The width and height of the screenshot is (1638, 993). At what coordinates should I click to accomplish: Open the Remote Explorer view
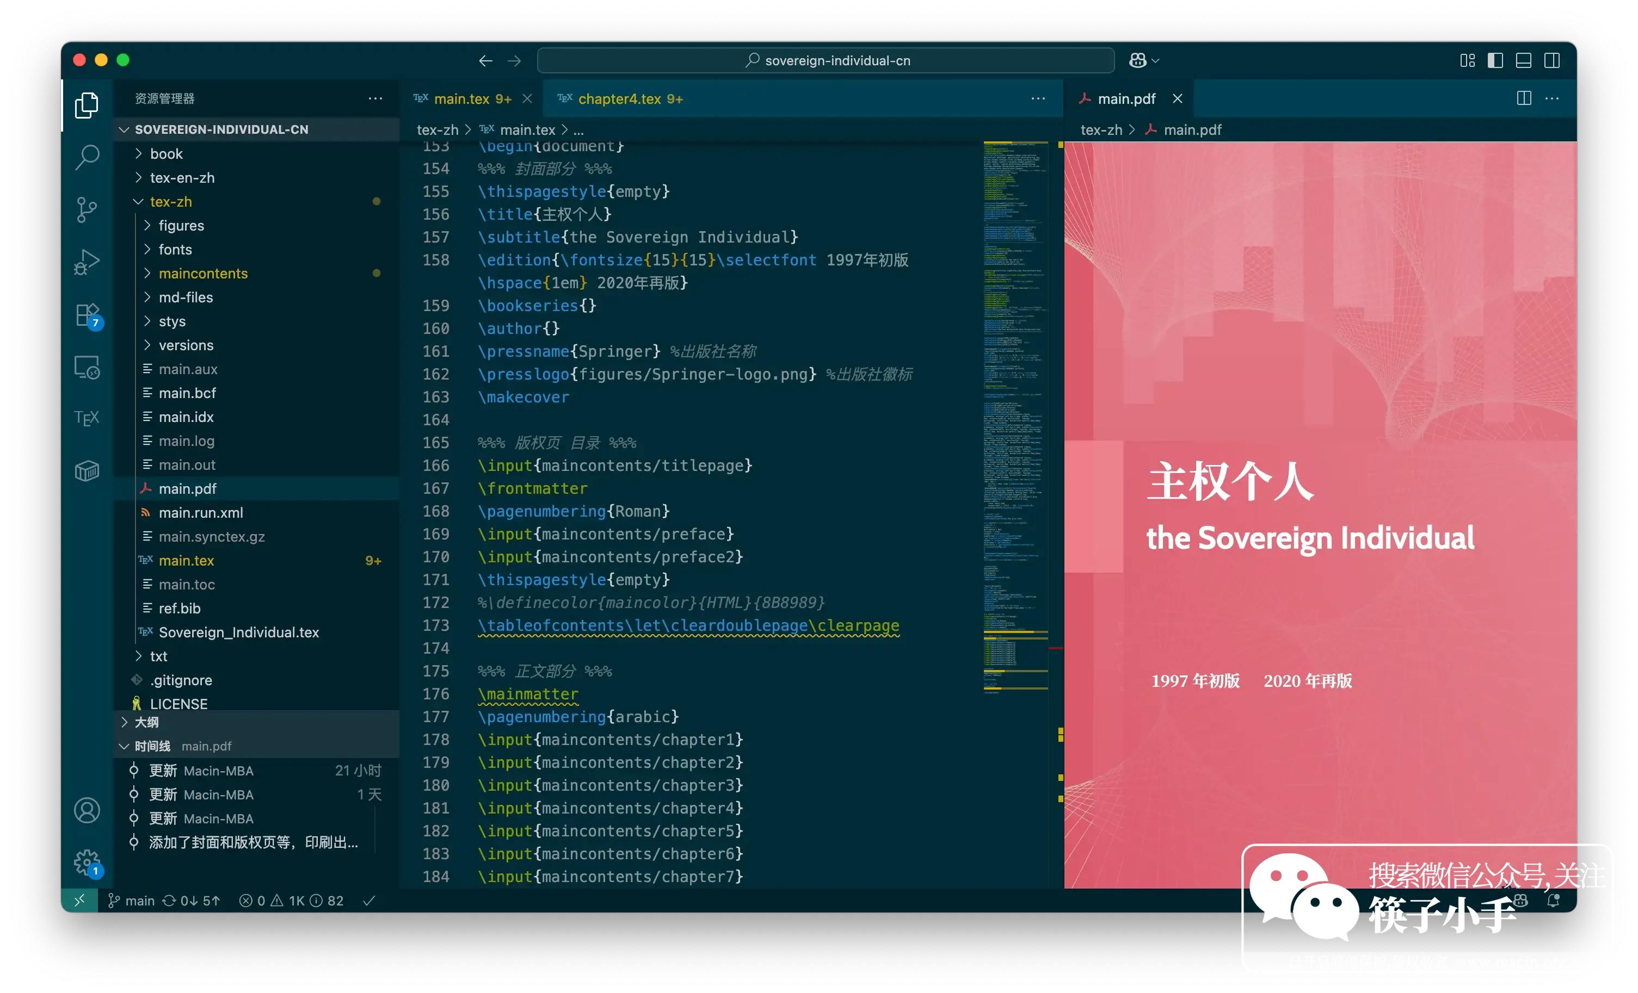[x=87, y=367]
